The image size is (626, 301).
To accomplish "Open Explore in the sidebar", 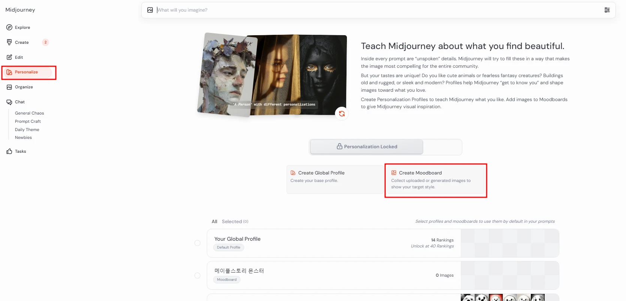I will [x=22, y=27].
